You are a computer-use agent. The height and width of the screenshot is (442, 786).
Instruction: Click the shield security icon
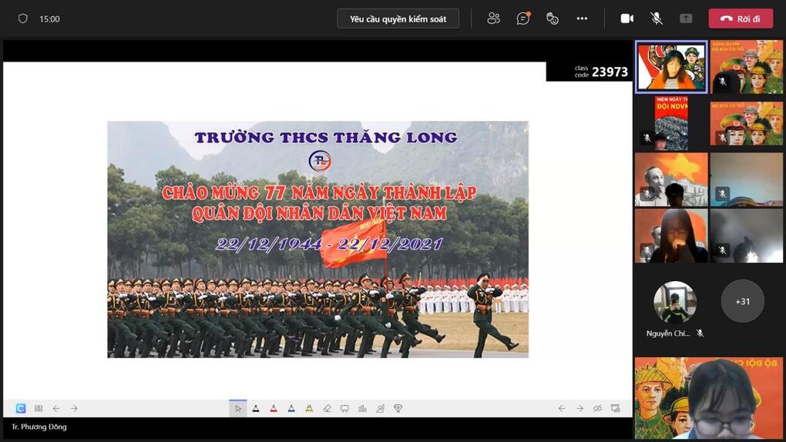click(x=22, y=18)
